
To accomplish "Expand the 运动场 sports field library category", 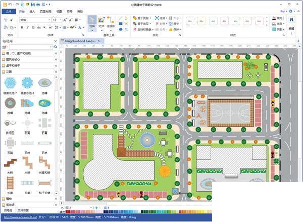I will 29,205.
